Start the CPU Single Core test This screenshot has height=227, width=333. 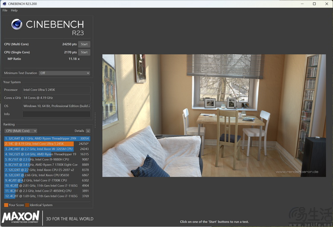tap(84, 52)
